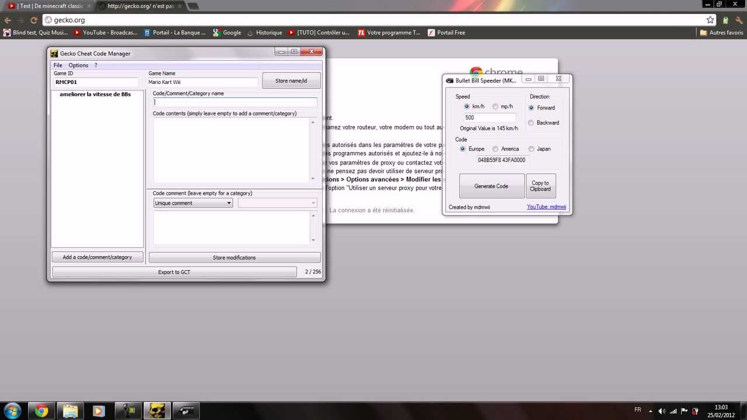Image resolution: width=747 pixels, height=420 pixels.
Task: Switch to the gecko.org tab
Action: coord(140,6)
